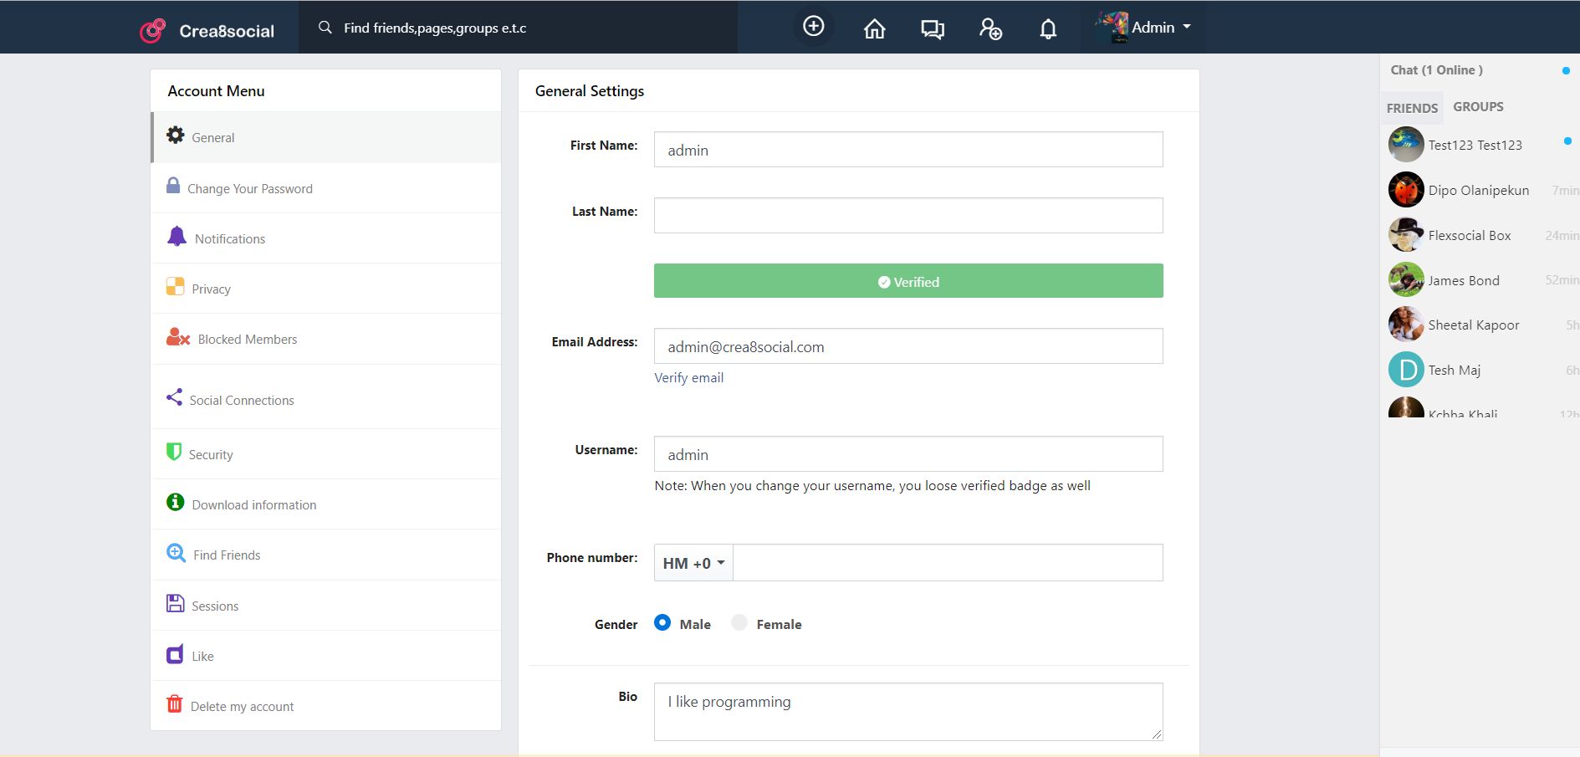Open notifications bell in top bar
The image size is (1580, 757).
pos(1047,29)
